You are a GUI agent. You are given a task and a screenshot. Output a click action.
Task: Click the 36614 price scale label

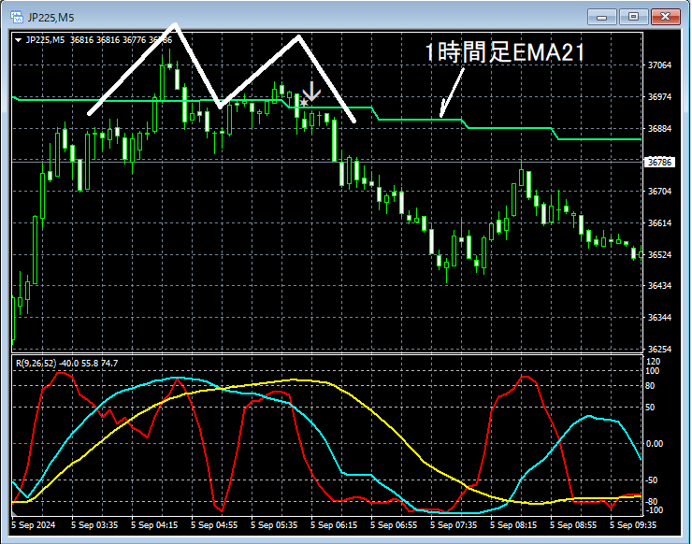[x=659, y=223]
